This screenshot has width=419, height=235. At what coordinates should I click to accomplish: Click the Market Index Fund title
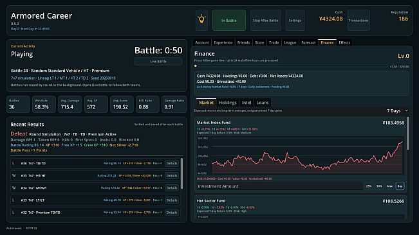[x=214, y=123]
